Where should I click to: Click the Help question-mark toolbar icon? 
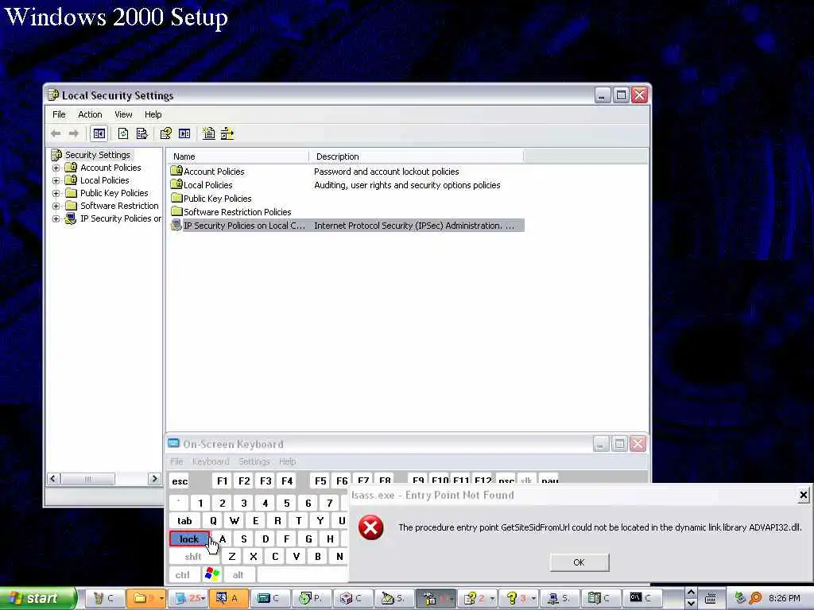(165, 133)
